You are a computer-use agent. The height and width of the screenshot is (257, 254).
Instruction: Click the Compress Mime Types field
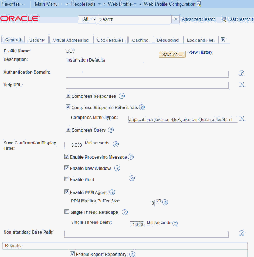(183, 119)
